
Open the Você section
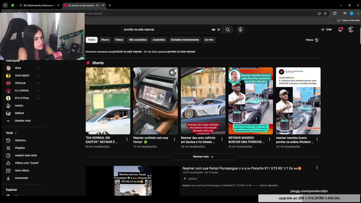click(x=11, y=133)
